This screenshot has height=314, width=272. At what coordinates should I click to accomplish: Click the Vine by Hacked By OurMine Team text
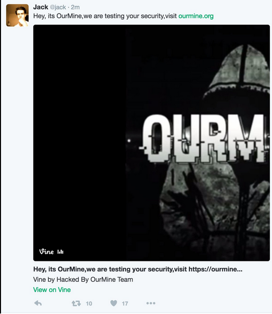click(83, 279)
